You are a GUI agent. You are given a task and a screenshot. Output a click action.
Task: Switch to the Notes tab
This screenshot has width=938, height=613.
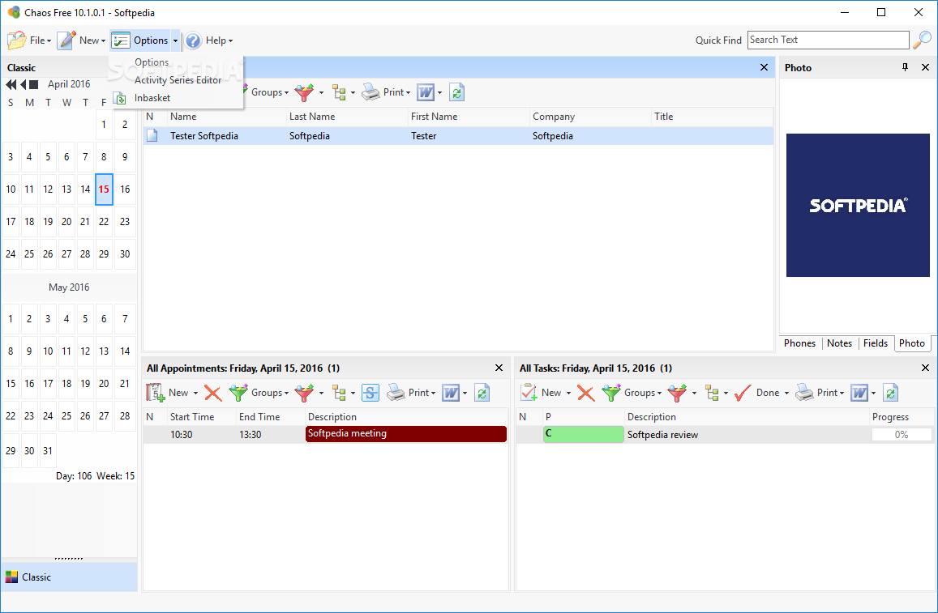[839, 343]
